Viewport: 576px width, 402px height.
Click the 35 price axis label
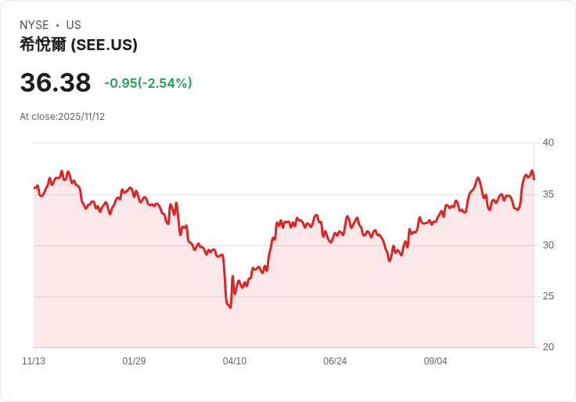[x=548, y=194]
